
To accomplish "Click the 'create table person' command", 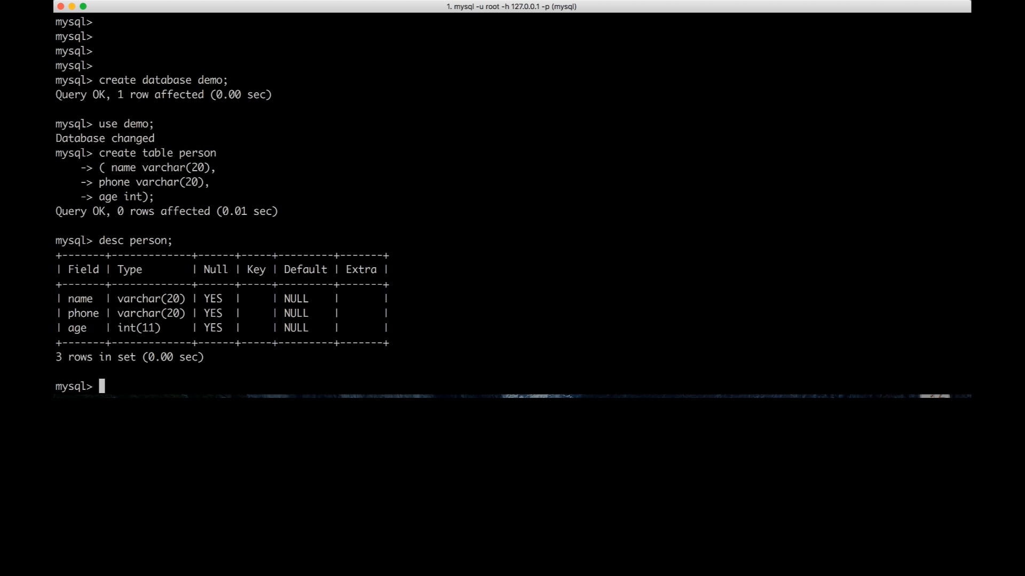I will (x=157, y=153).
